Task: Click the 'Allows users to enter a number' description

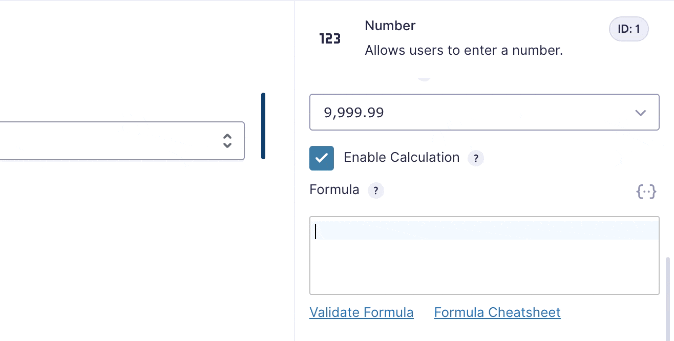Action: tap(464, 51)
